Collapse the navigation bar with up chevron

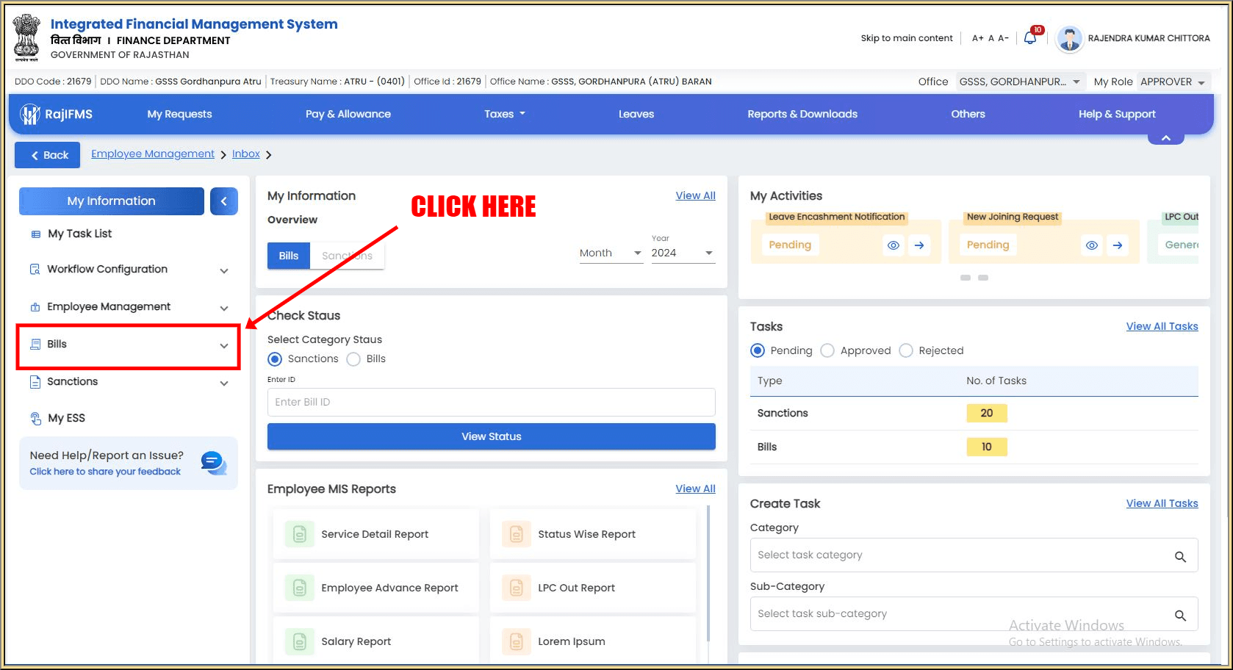coord(1165,138)
